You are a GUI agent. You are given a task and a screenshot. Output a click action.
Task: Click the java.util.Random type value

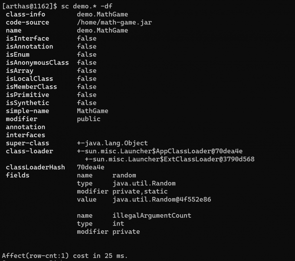click(144, 184)
